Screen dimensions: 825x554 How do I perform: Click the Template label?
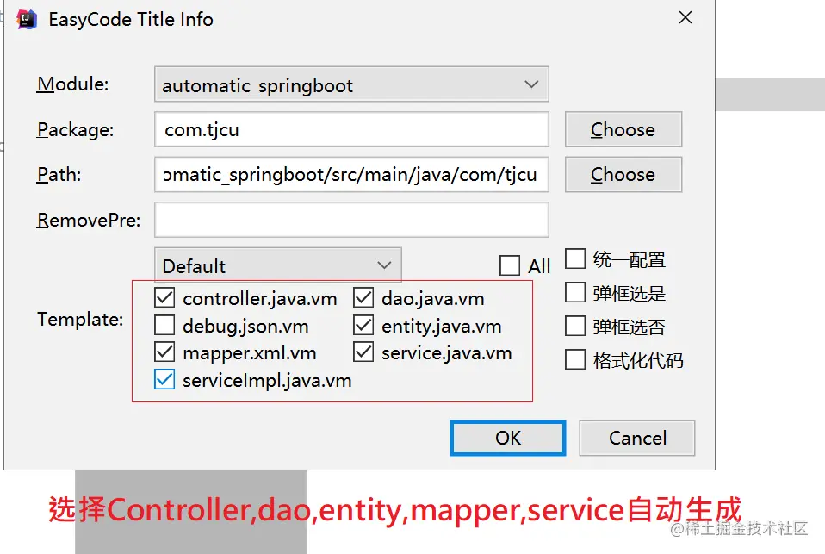click(80, 320)
